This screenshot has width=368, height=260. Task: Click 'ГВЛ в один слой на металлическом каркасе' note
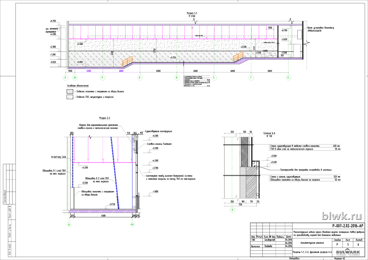(292, 149)
